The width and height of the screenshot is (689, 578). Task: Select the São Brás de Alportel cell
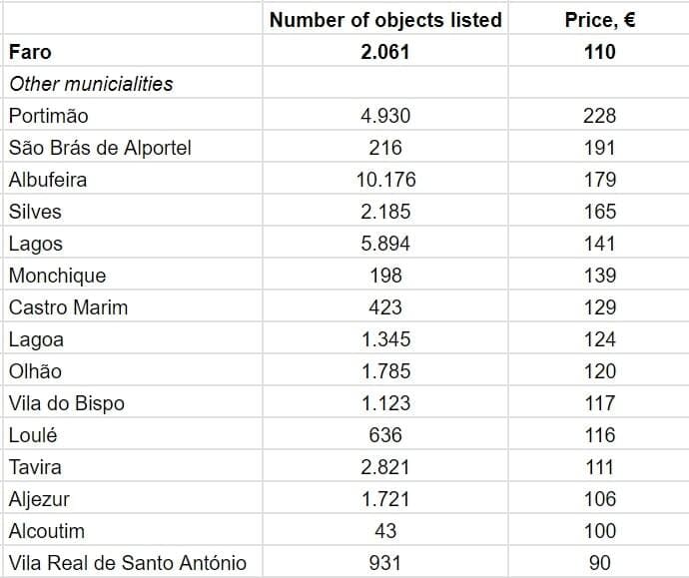[100, 148]
